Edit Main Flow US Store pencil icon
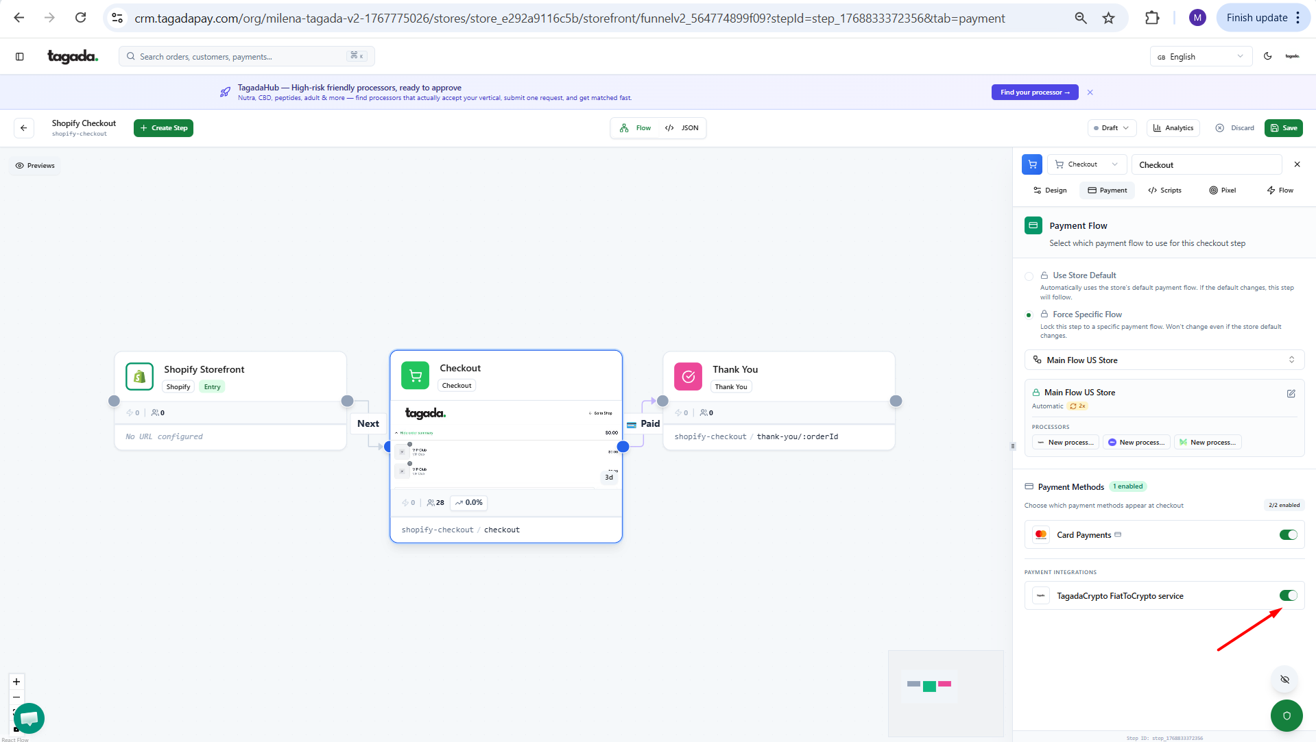This screenshot has width=1316, height=742. [x=1291, y=393]
